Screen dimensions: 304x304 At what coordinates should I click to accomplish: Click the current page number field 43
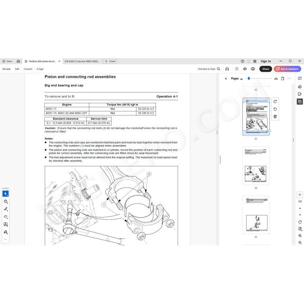[x=300, y=195]
